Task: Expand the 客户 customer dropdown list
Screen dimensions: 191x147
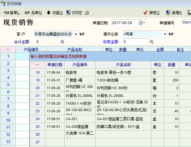Action: coord(76,34)
